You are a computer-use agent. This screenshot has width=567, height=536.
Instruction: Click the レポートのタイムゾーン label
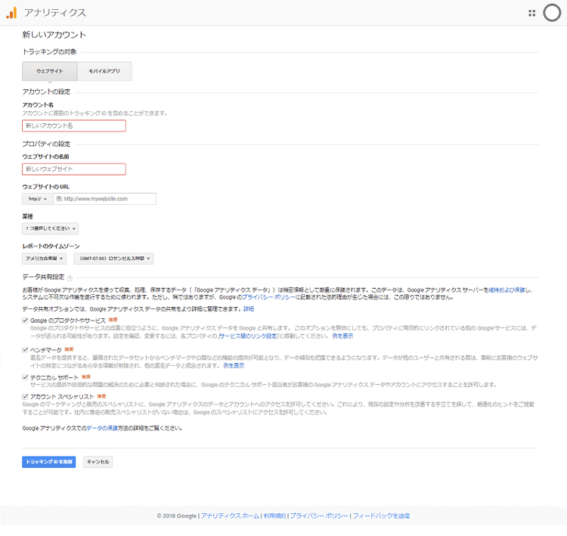pos(51,246)
